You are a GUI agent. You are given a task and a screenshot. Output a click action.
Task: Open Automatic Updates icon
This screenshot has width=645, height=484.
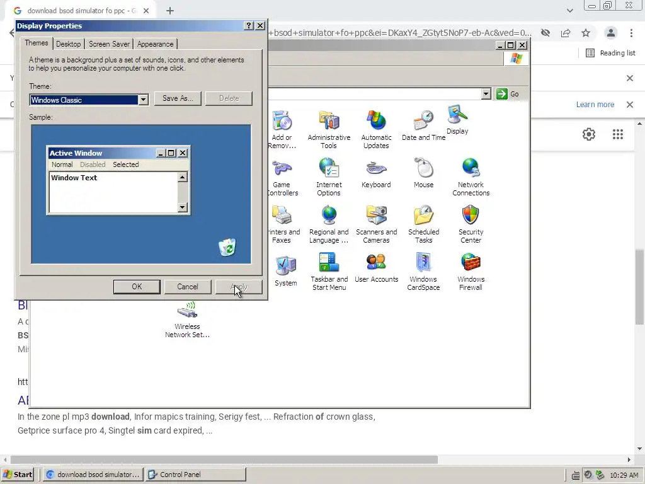376,129
